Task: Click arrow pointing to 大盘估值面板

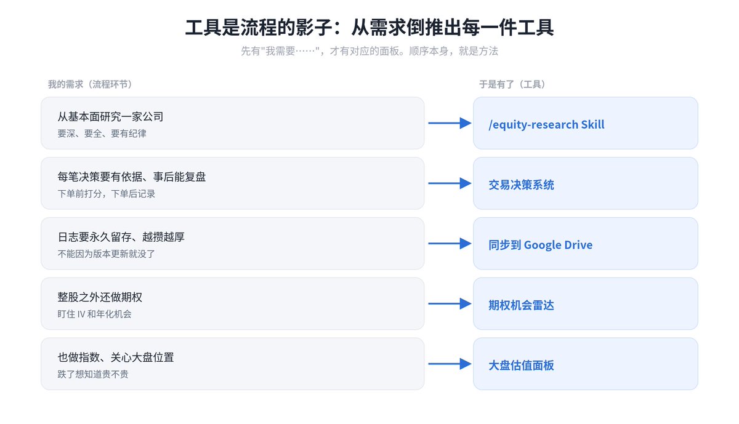Action: click(450, 364)
